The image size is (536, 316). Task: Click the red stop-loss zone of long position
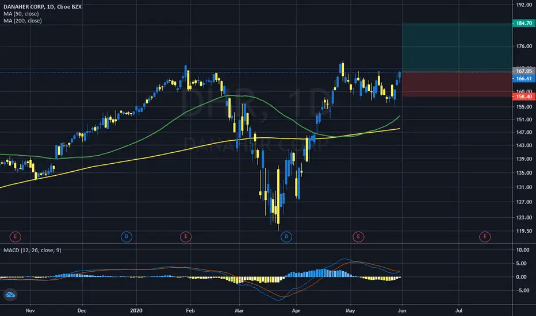pyautogui.click(x=457, y=84)
